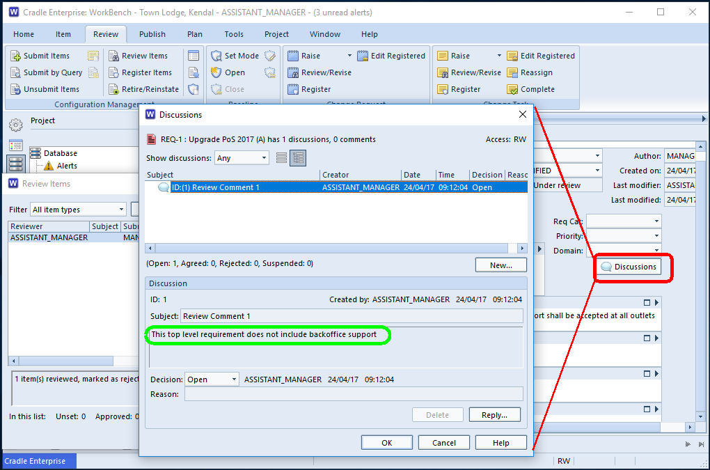Click the page icon right of Register Items
The height and width of the screenshot is (470, 710).
pyautogui.click(x=194, y=72)
